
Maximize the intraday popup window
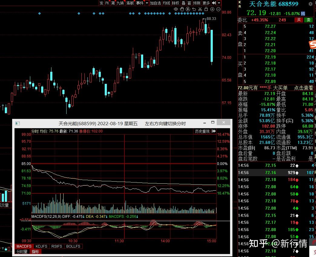click(x=212, y=122)
